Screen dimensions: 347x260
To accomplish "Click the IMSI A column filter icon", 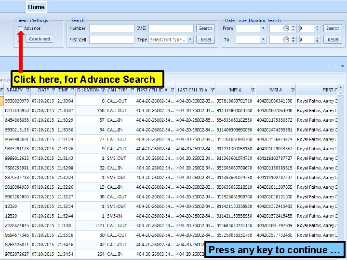I will [292, 90].
